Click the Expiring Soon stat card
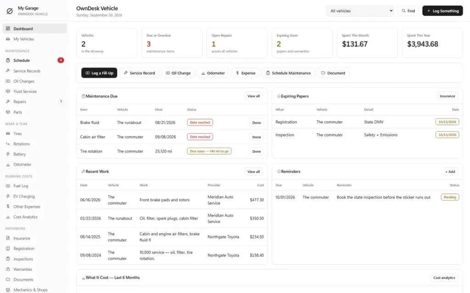Image resolution: width=470 pixels, height=293 pixels. [302, 43]
